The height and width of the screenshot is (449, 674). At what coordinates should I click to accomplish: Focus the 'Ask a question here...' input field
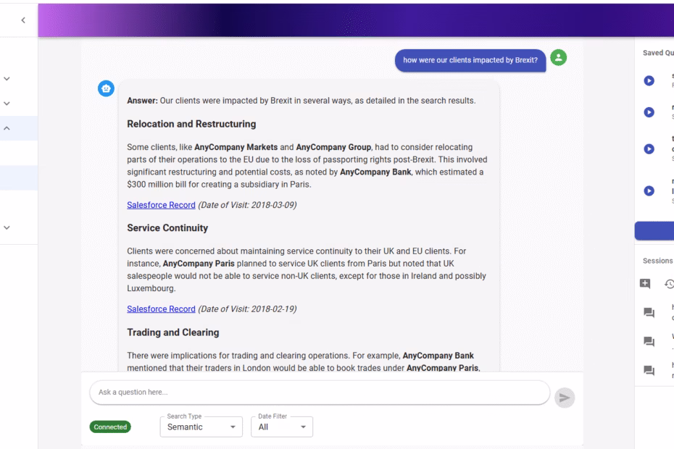[x=319, y=393]
